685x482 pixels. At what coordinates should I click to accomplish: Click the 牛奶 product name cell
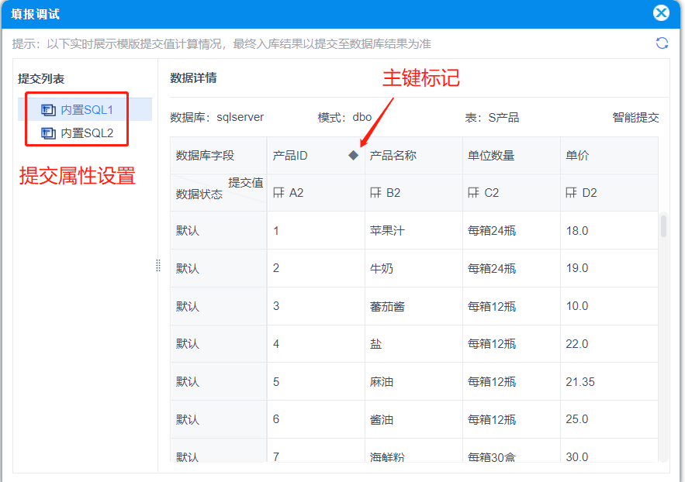click(413, 268)
